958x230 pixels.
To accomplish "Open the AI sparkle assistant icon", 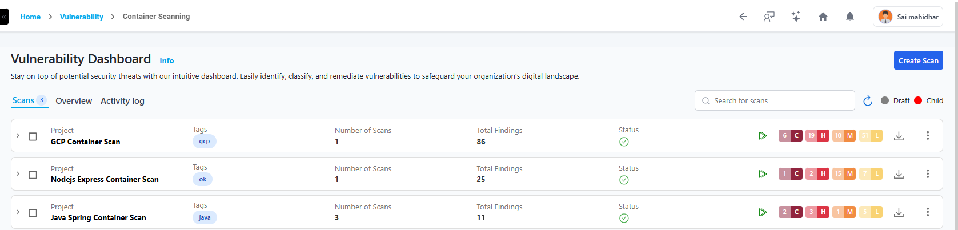I will 795,17.
